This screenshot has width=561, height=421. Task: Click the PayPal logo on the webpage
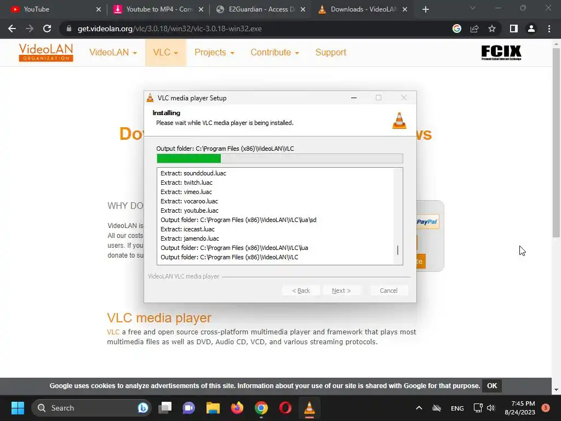click(x=427, y=221)
